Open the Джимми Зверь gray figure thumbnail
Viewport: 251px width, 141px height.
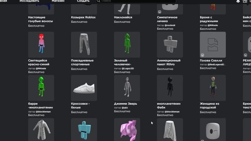(x=127, y=88)
